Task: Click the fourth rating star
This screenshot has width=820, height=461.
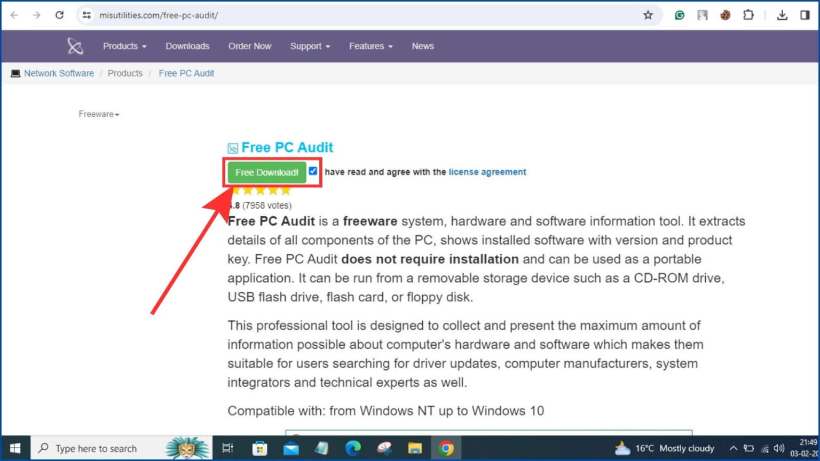Action: (274, 190)
